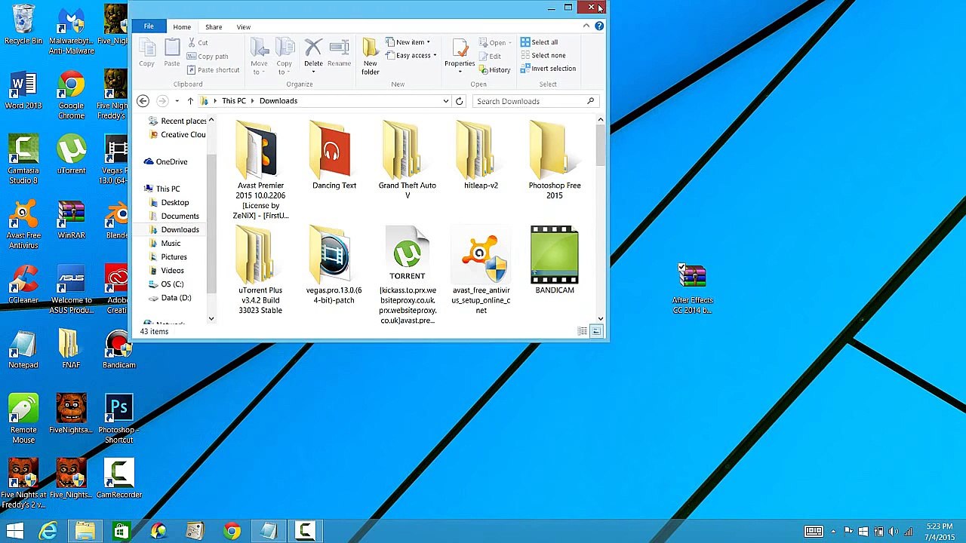Image resolution: width=966 pixels, height=543 pixels.
Task: Expand the This PC breadcrumb arrow
Action: [253, 101]
